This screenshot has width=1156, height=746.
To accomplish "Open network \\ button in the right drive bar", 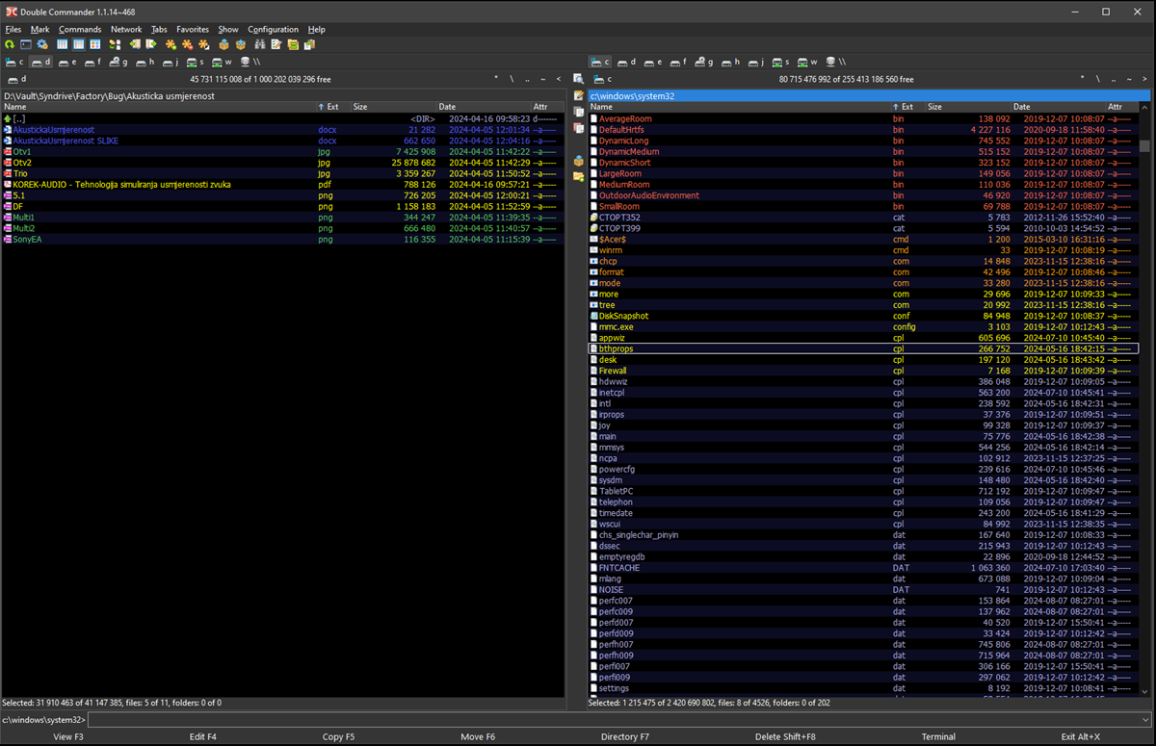I will [x=835, y=62].
